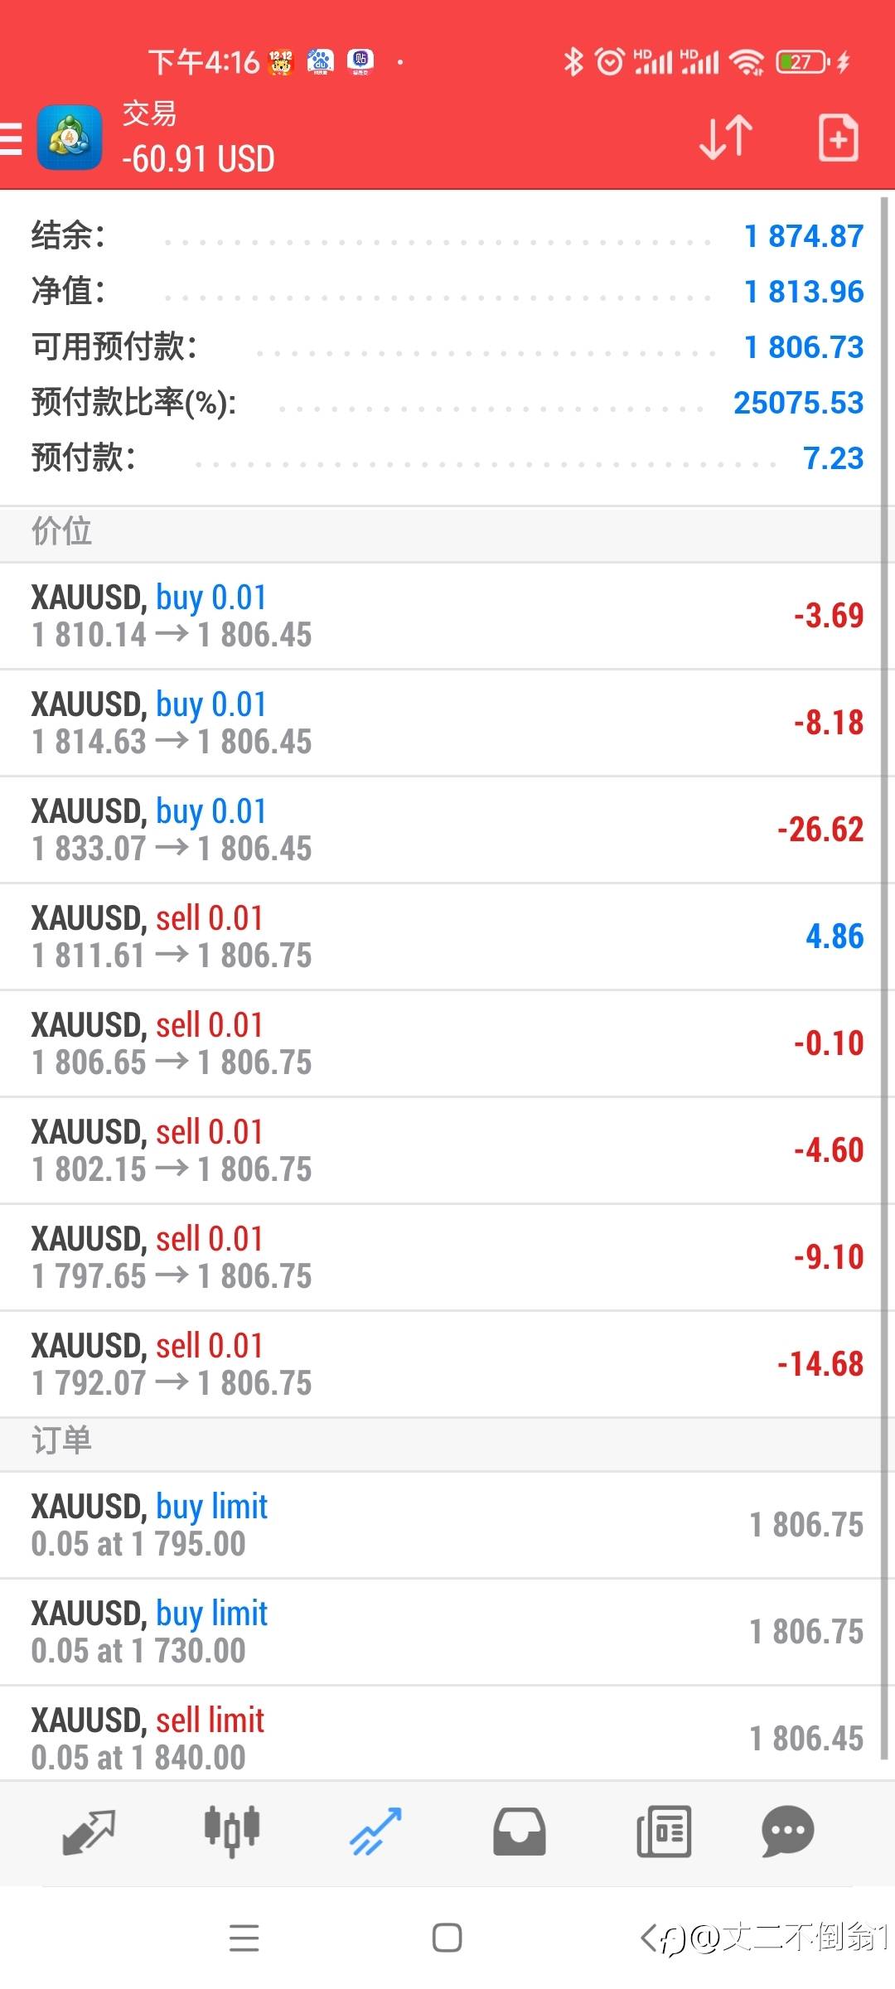
Task: Select the buy position opened at 1 810.14
Action: (x=447, y=616)
